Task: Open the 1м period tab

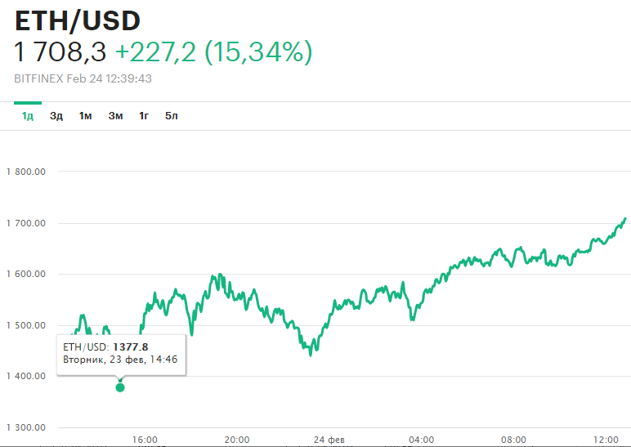Action: point(85,116)
